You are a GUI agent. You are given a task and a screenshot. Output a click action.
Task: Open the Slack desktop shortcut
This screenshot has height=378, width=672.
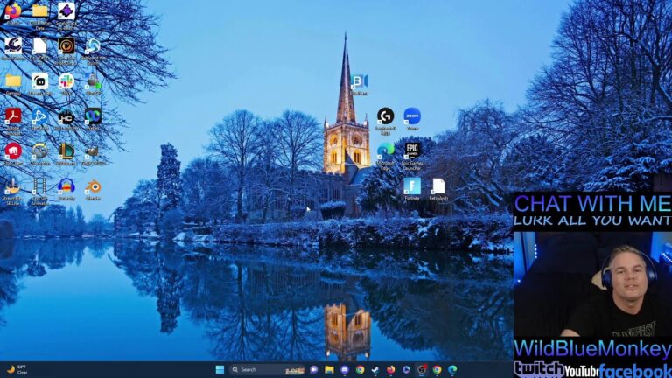tap(66, 84)
